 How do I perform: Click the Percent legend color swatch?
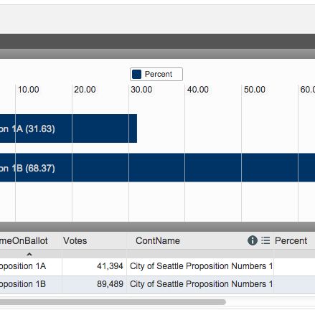coord(136,74)
